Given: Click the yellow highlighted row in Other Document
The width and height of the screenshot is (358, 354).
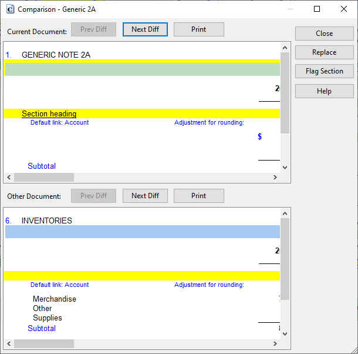Looking at the screenshot, I should [142, 276].
